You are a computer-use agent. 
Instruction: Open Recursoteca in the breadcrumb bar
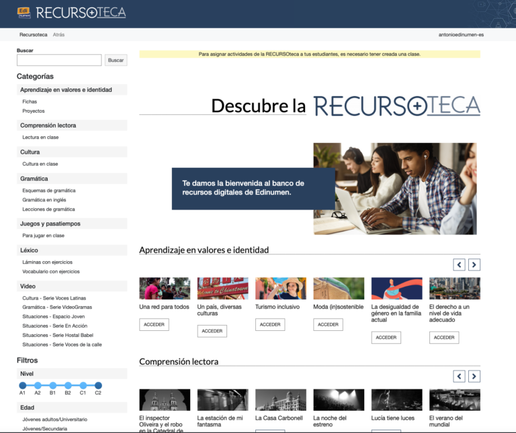click(33, 34)
